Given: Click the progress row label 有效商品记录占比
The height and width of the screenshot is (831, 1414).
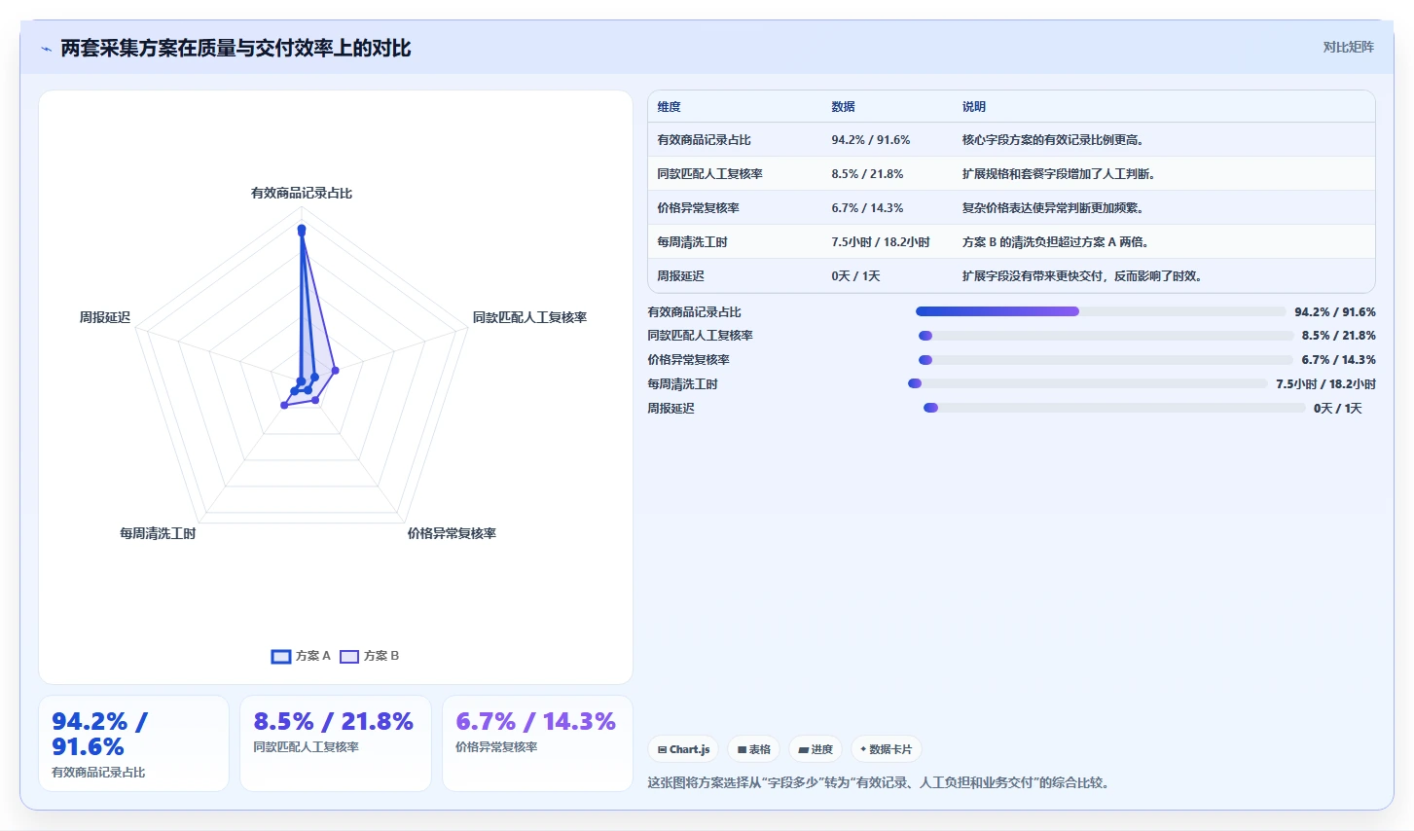Looking at the screenshot, I should 694,312.
